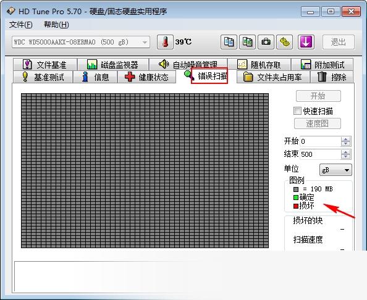Click the copy screenshot to clipboard icon
The width and height of the screenshot is (367, 300).
[247, 42]
